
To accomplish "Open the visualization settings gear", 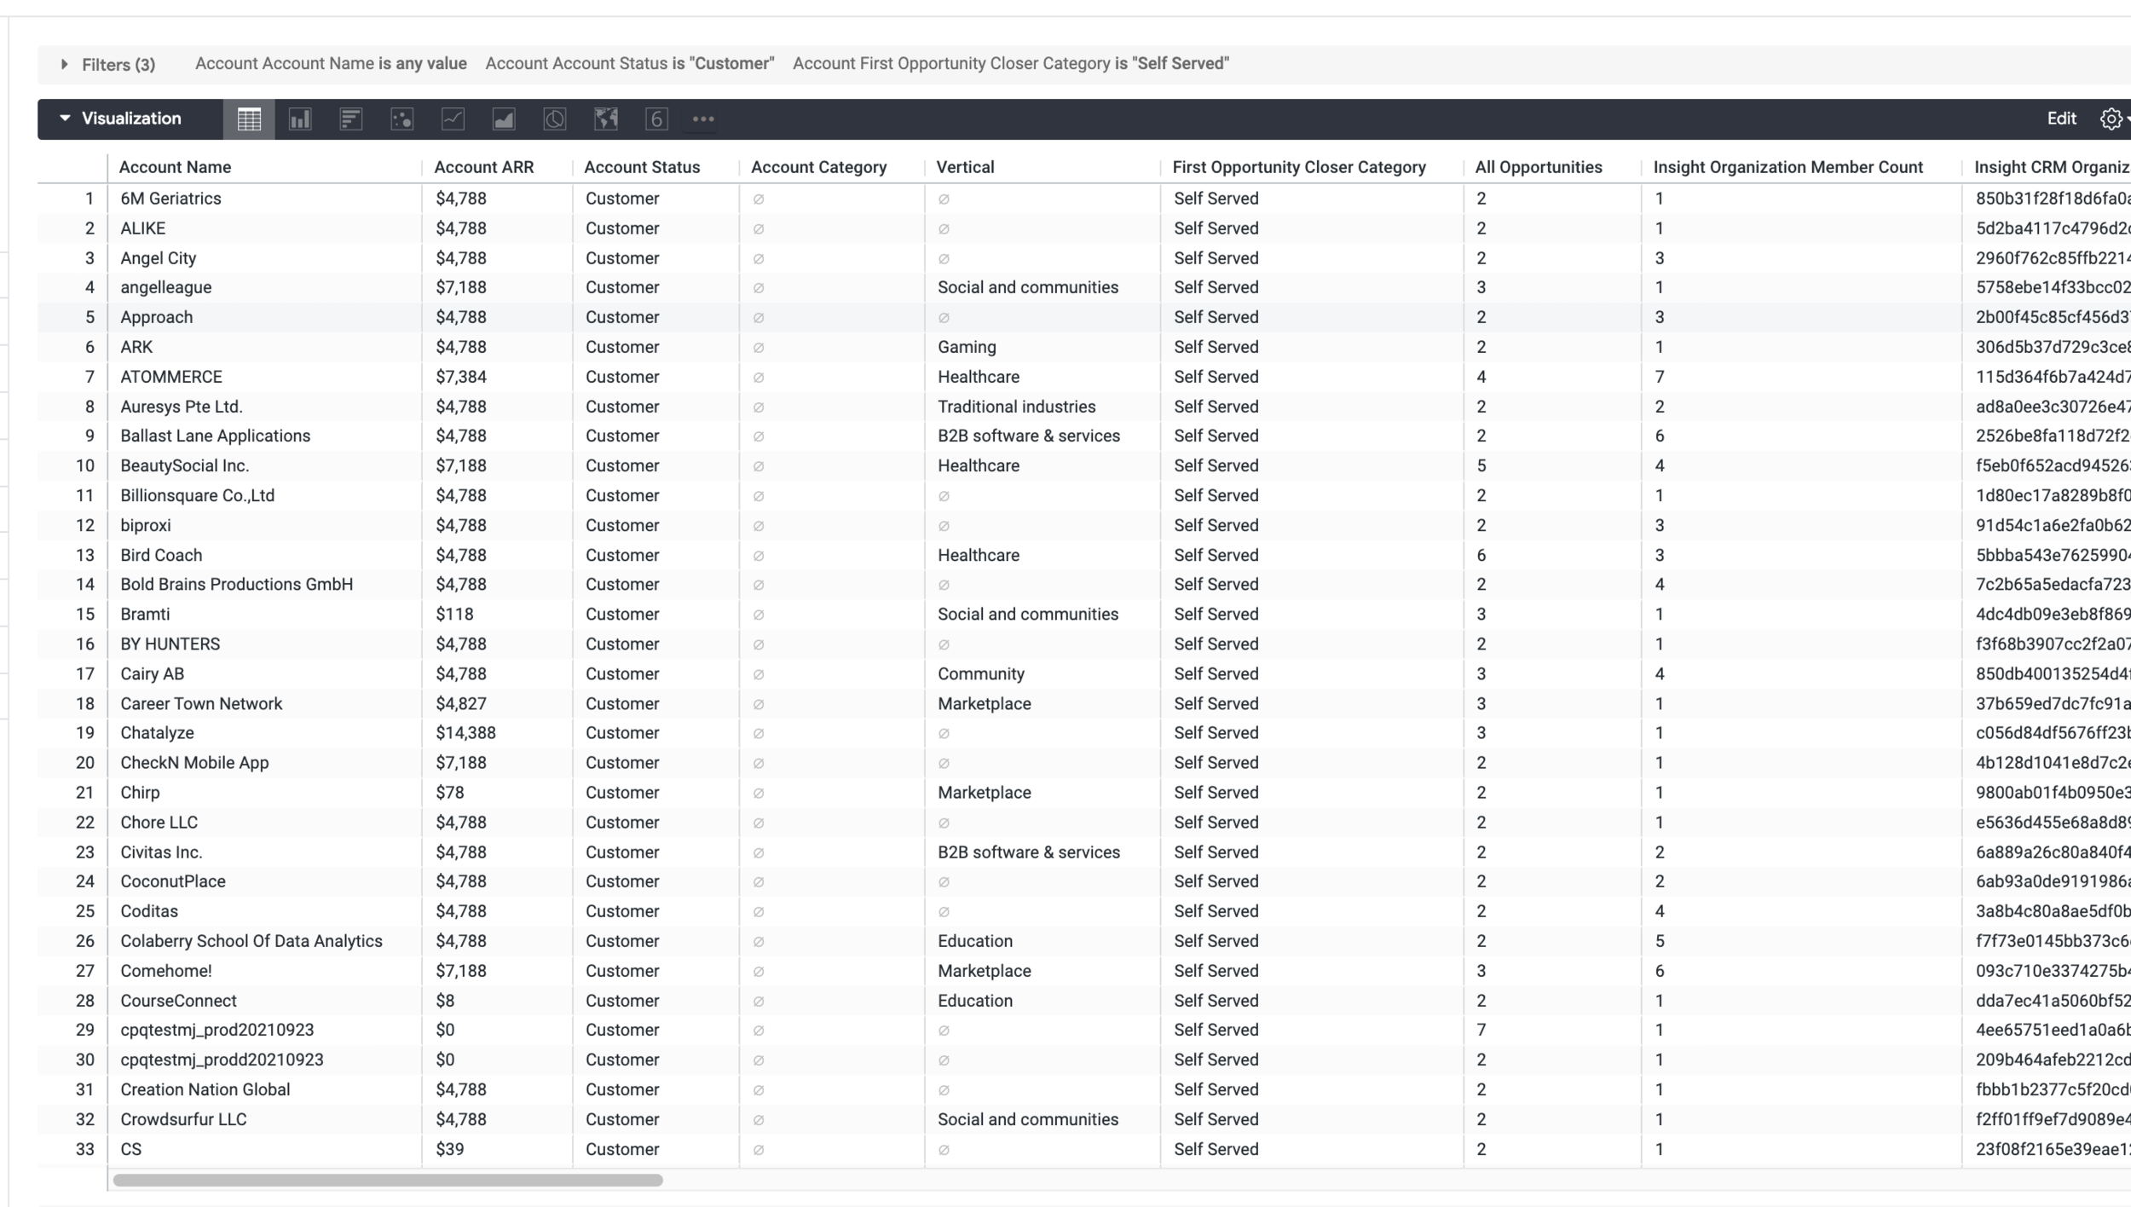I will click(2111, 119).
